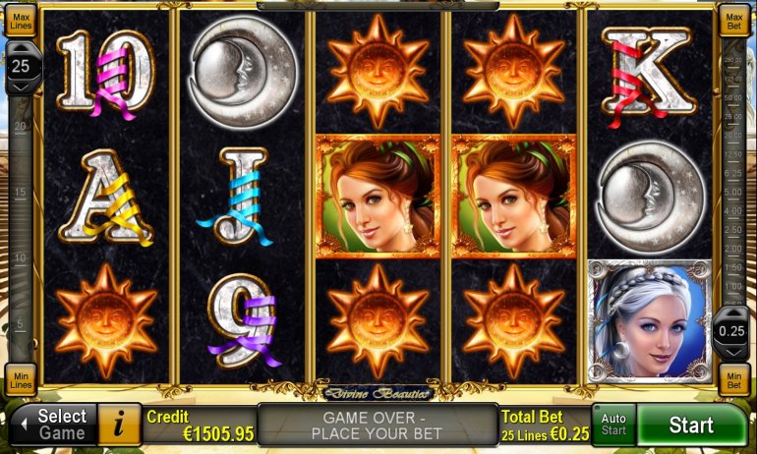Open the info paytable icon
Viewport: 757px width, 454px height.
[120, 426]
